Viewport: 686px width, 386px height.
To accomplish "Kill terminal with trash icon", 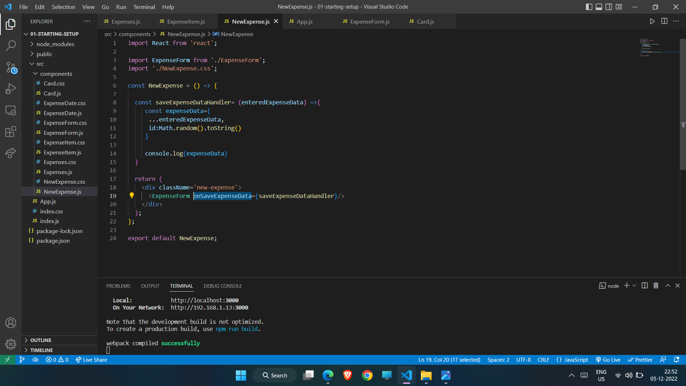I will (x=656, y=286).
